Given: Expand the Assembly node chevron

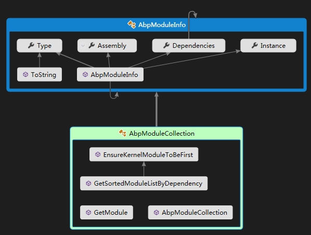Looking at the screenshot, I should point(83,46).
